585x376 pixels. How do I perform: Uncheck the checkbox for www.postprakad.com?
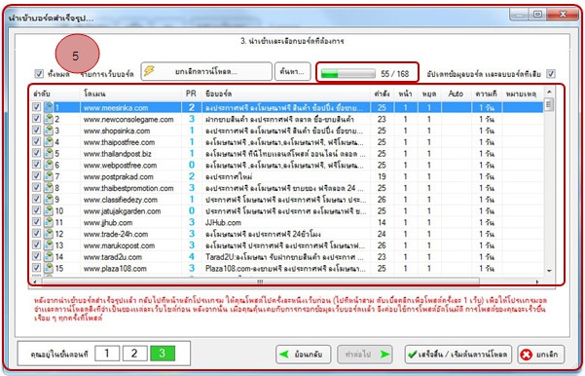tap(36, 176)
